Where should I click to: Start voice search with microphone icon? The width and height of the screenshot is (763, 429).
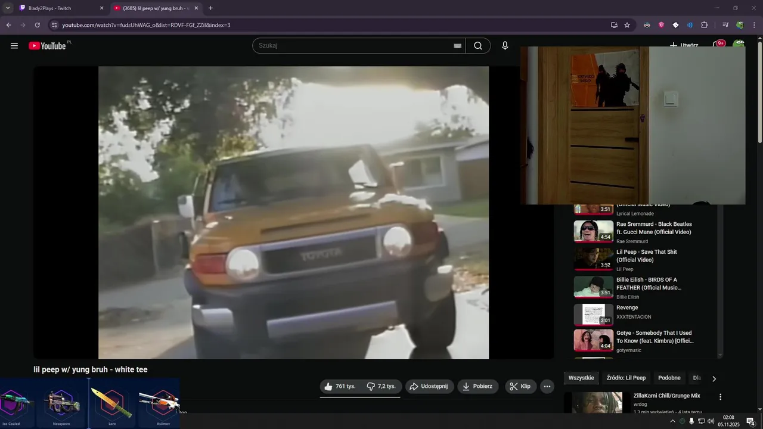[505, 46]
